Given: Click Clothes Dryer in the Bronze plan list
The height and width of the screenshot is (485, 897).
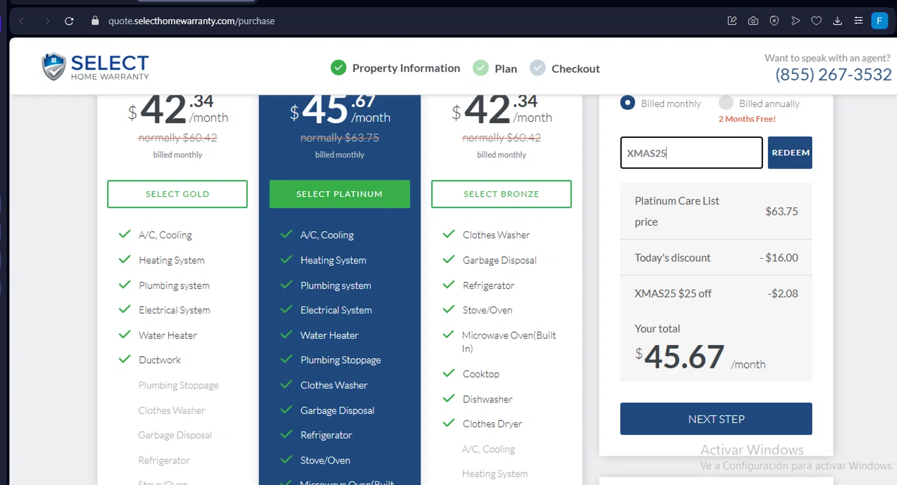Looking at the screenshot, I should point(492,424).
